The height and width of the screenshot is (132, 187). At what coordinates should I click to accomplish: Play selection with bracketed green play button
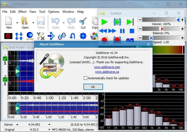click(x=117, y=22)
